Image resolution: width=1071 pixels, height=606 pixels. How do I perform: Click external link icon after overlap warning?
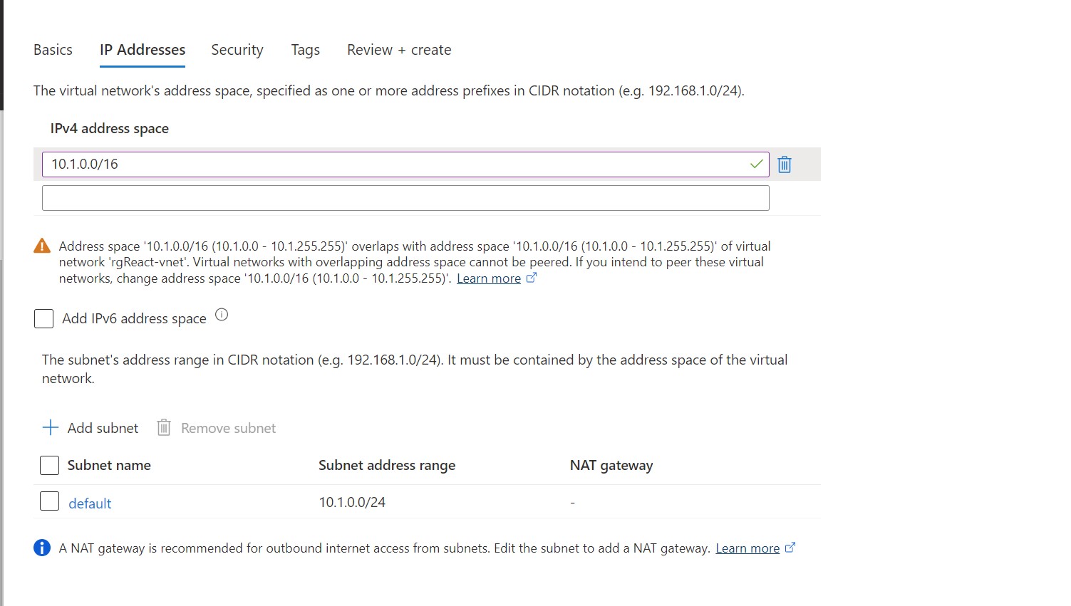click(x=531, y=278)
